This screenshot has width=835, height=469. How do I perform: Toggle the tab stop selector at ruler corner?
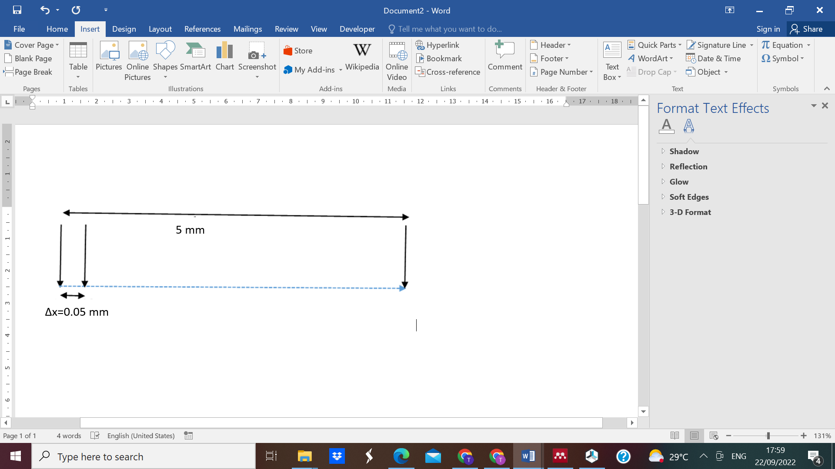point(7,102)
